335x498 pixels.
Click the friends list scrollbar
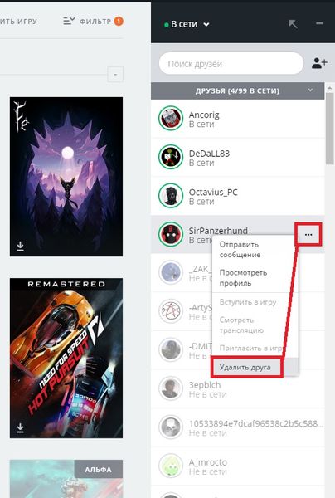pyautogui.click(x=330, y=127)
